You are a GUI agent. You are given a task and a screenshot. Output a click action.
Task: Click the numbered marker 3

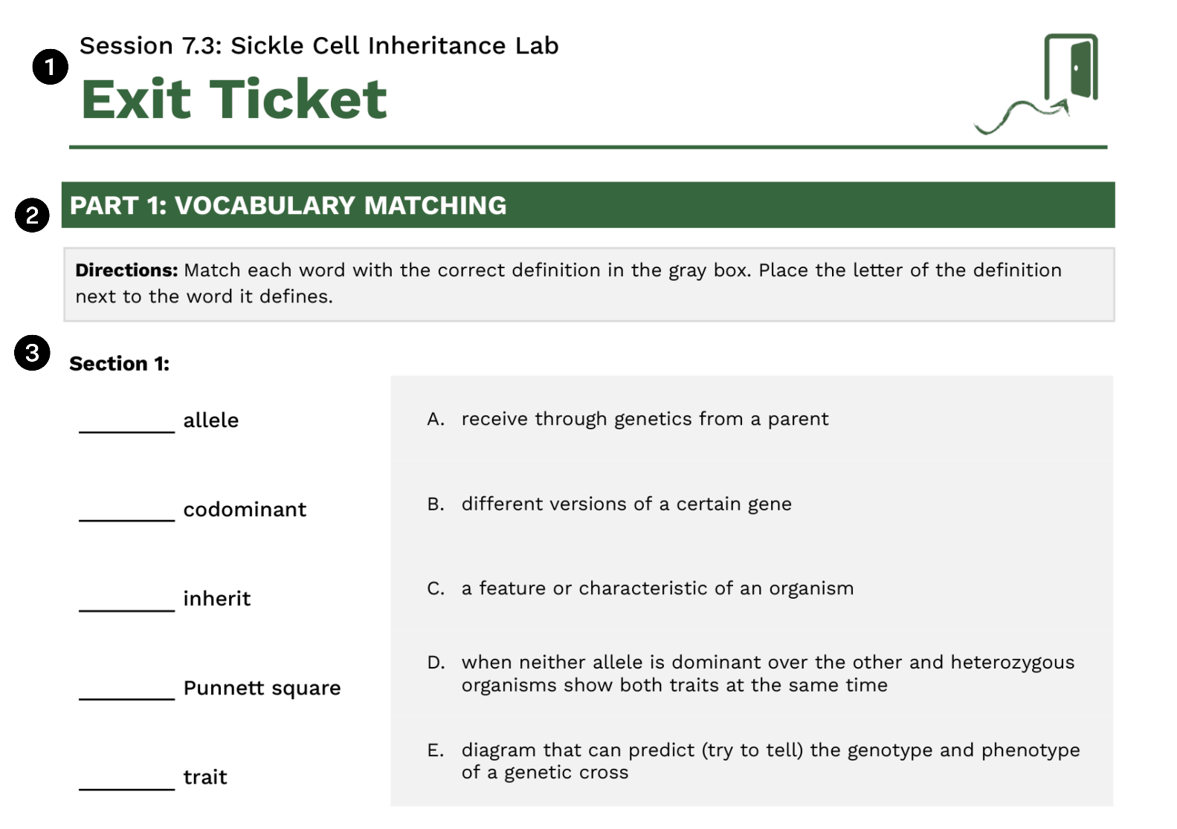coord(32,352)
